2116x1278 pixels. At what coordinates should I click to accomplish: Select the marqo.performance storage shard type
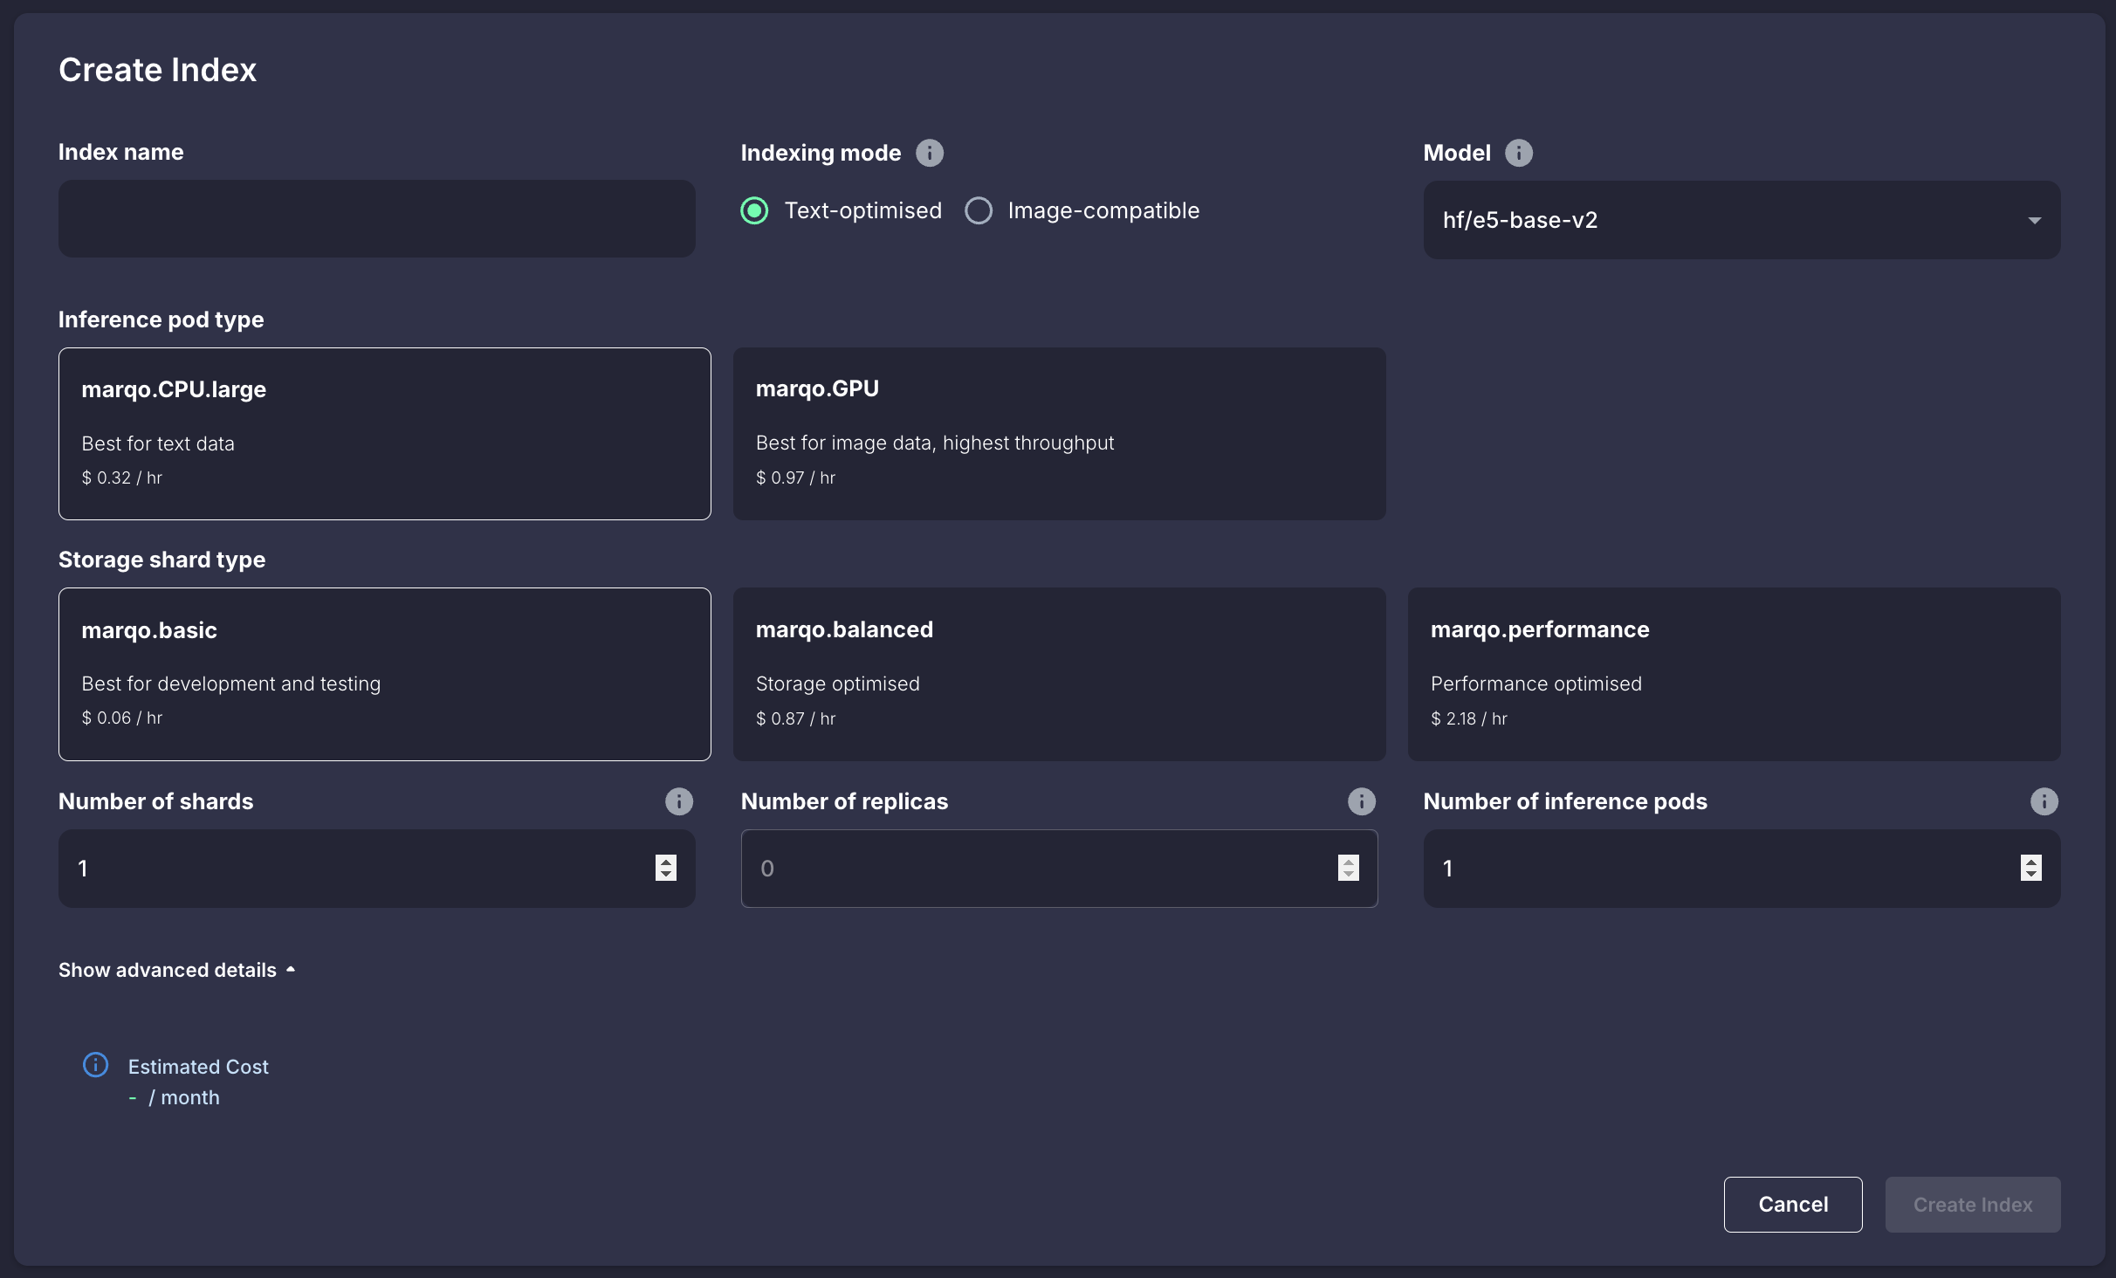click(x=1733, y=674)
